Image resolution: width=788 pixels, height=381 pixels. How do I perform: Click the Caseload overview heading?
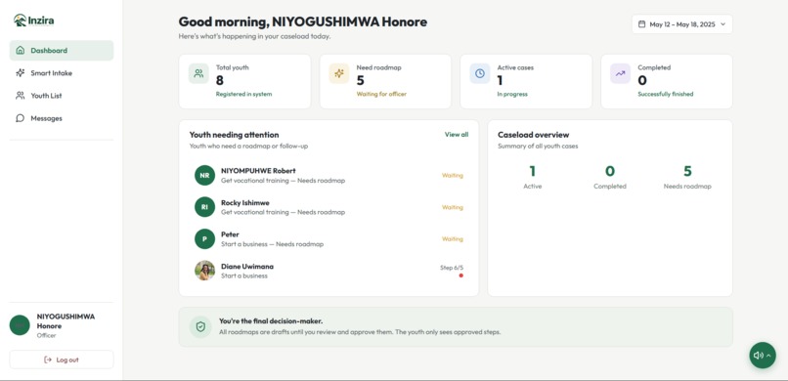click(x=533, y=135)
